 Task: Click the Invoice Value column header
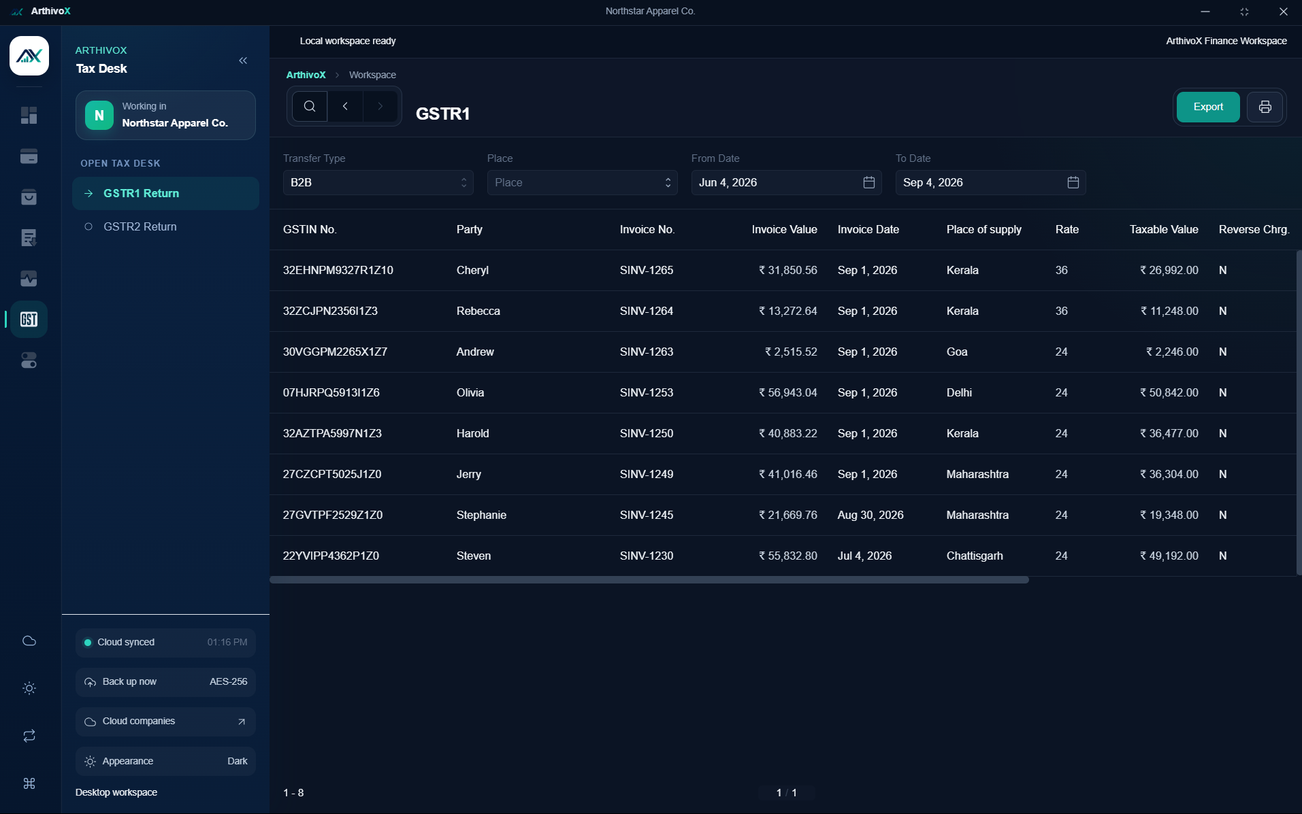(x=784, y=230)
